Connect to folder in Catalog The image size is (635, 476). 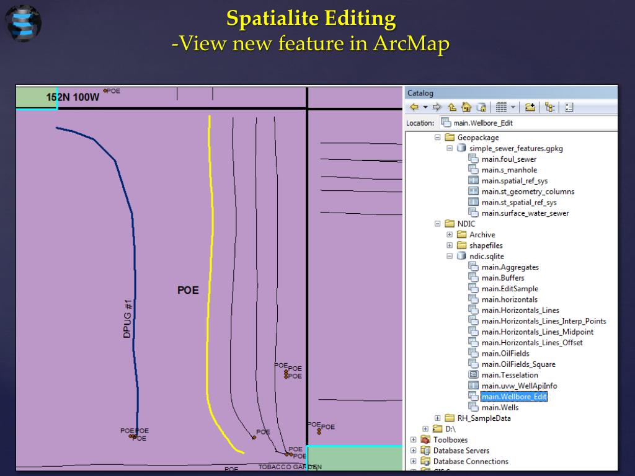[530, 107]
